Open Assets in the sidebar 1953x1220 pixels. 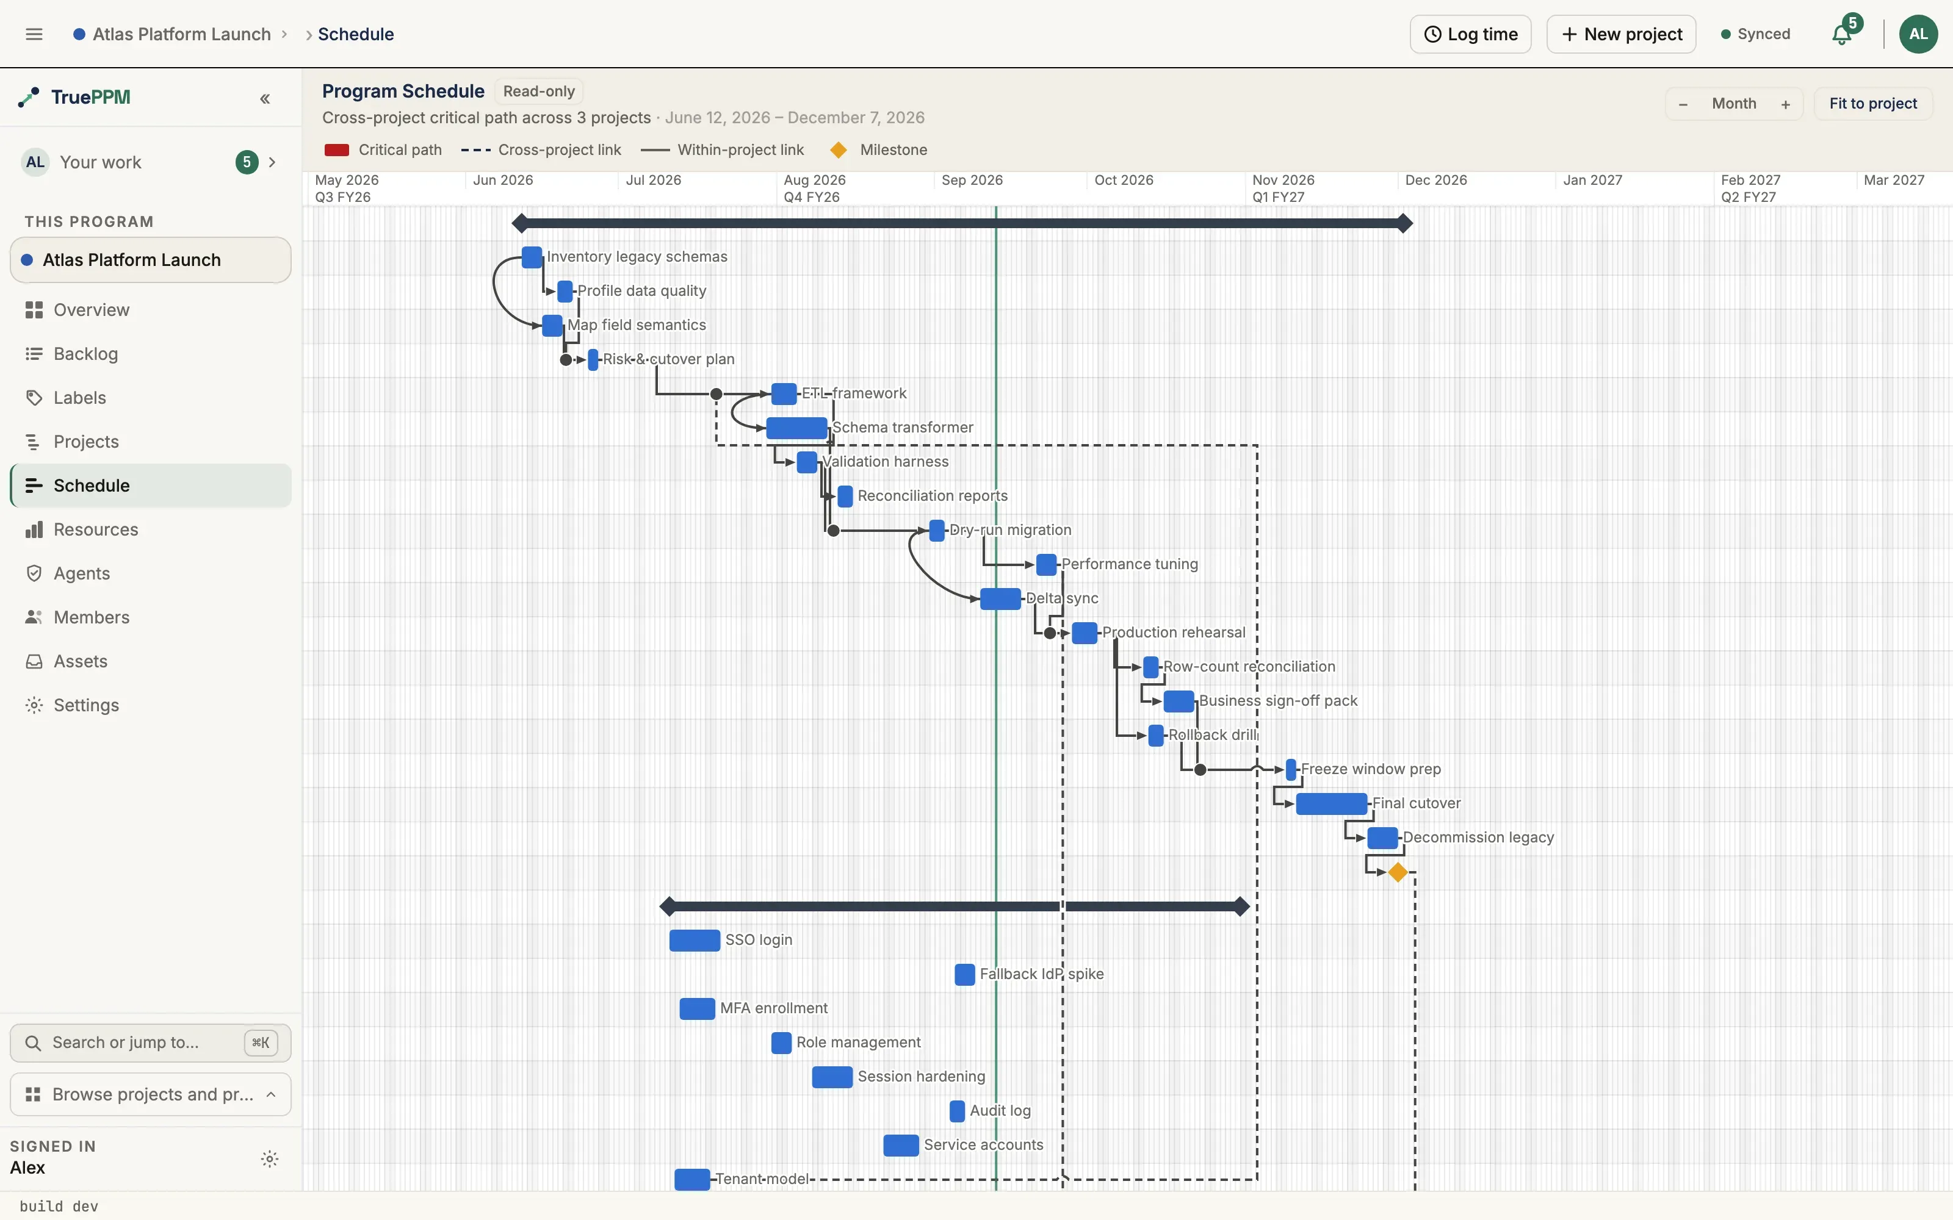click(151, 661)
